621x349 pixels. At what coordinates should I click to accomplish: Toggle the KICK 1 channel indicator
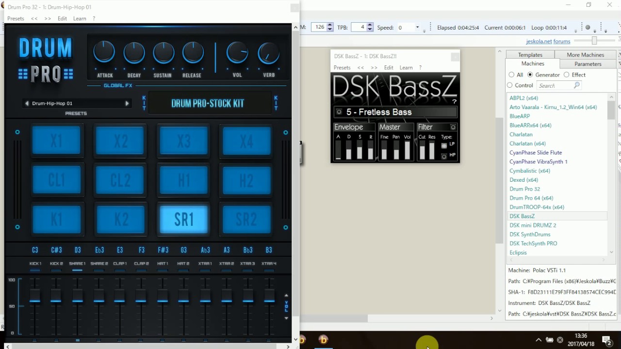(35, 271)
